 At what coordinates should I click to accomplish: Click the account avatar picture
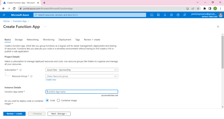click(221, 15)
